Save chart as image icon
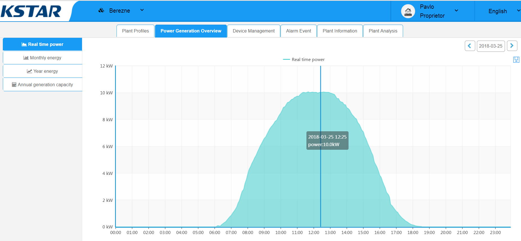 pos(516,60)
